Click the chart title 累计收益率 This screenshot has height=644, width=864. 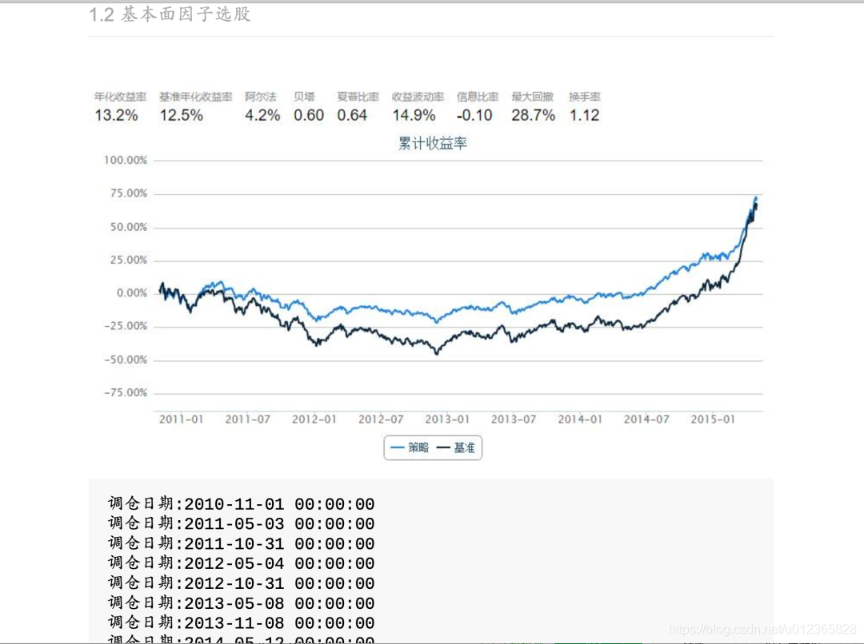(x=433, y=144)
